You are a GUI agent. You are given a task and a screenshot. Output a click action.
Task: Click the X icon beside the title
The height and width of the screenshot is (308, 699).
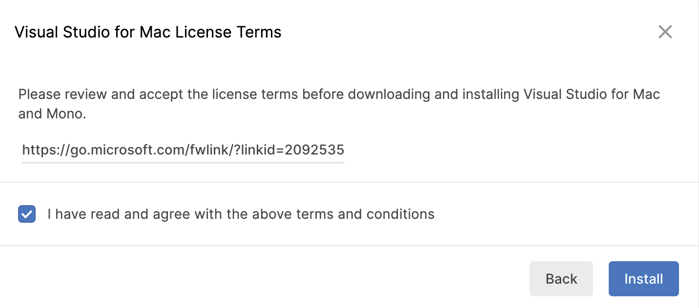point(665,32)
